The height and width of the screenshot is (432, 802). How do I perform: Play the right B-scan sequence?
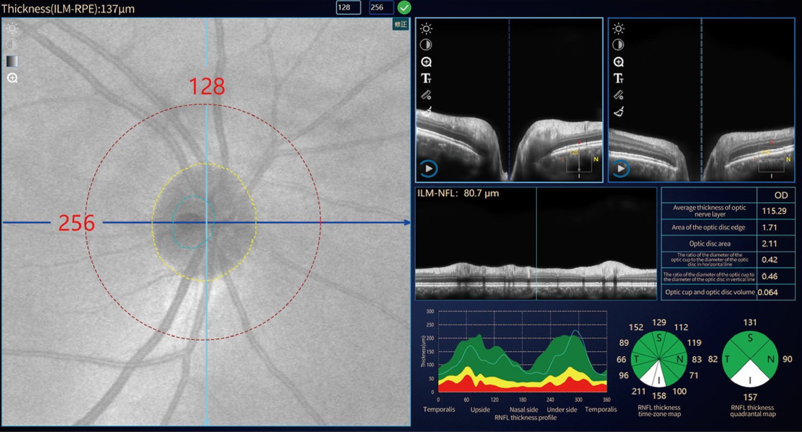coord(621,169)
